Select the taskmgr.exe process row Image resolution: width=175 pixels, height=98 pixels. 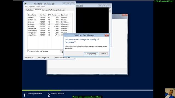click(49, 28)
